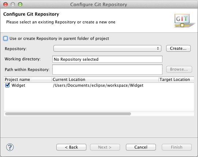Uncheck the Widget project checkbox
198x157 pixels.
7,85
